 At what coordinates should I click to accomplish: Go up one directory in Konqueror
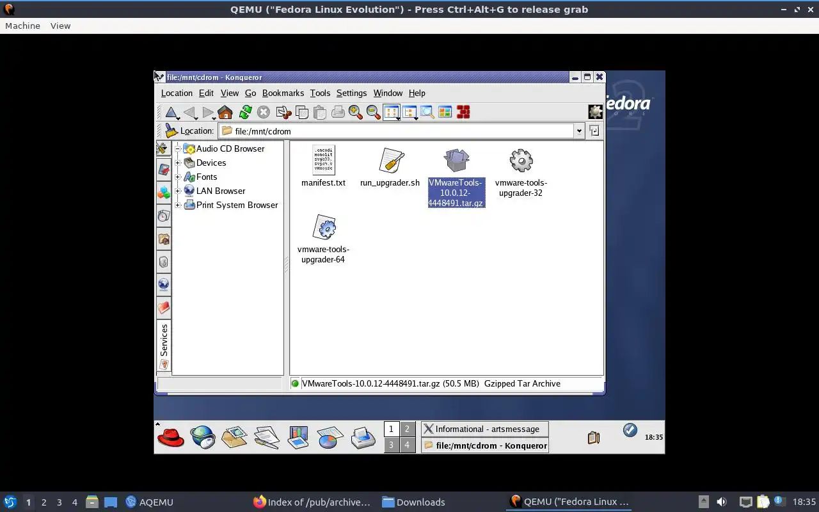click(x=171, y=113)
